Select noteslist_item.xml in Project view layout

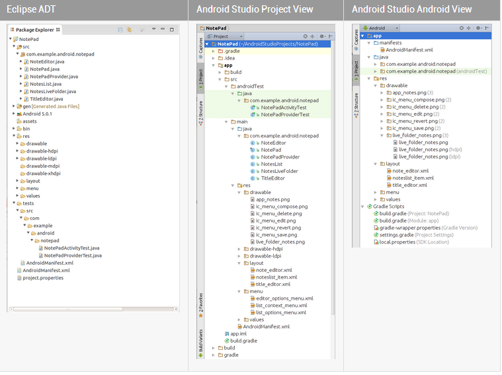click(x=276, y=277)
